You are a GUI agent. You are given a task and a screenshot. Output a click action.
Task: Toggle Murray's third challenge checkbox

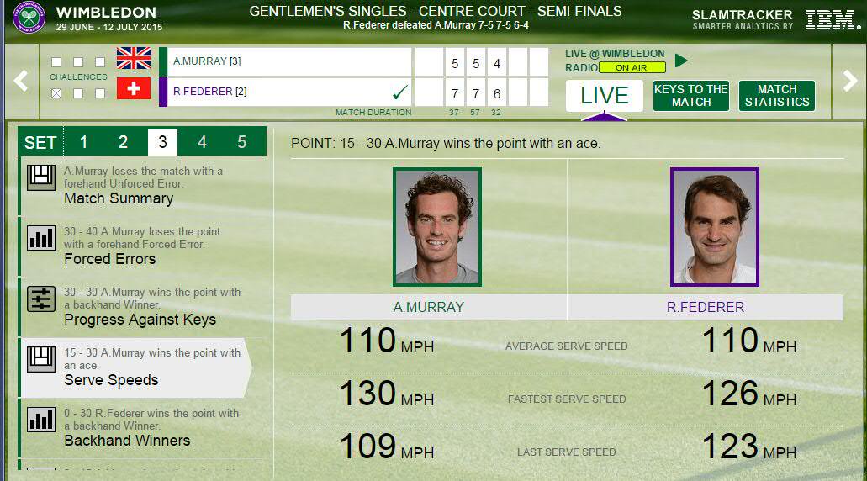100,62
